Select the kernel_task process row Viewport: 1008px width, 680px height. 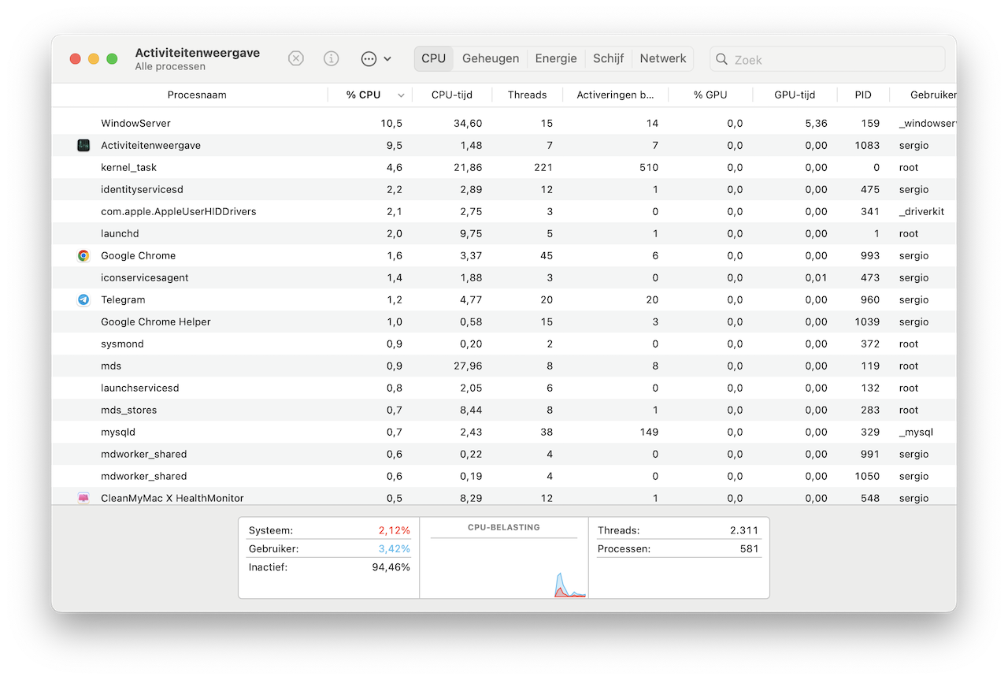(504, 167)
